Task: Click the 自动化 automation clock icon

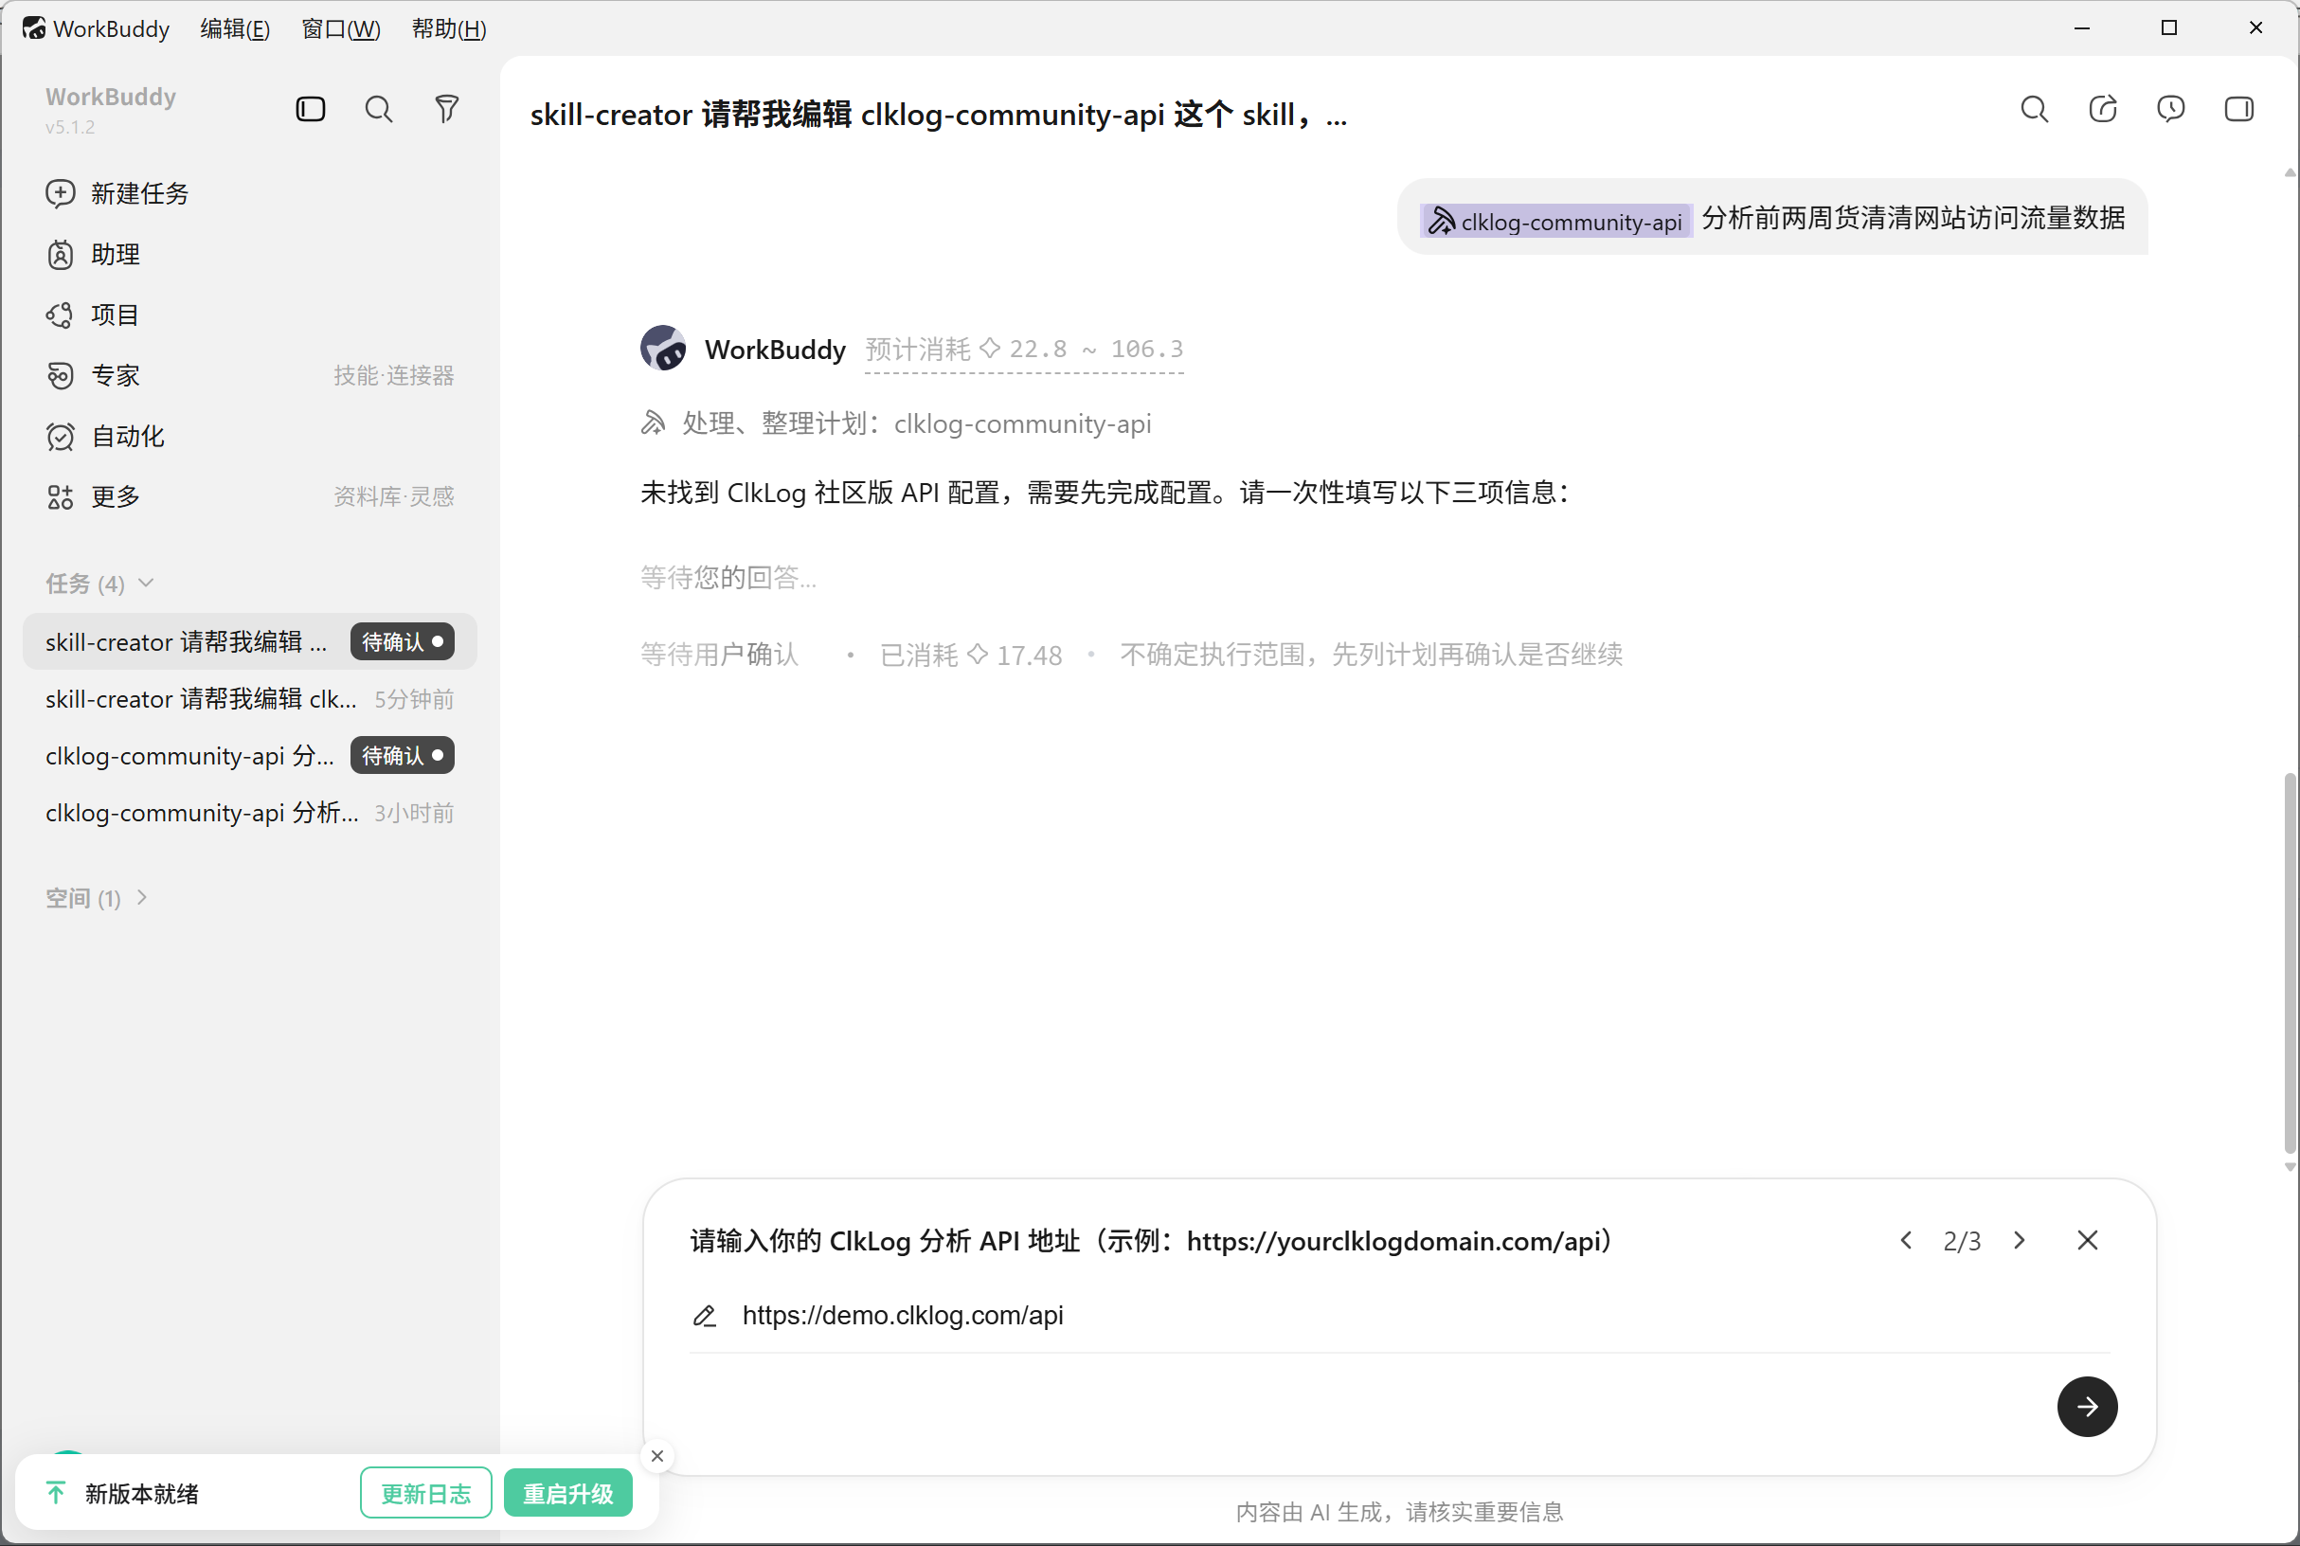Action: [x=60, y=436]
